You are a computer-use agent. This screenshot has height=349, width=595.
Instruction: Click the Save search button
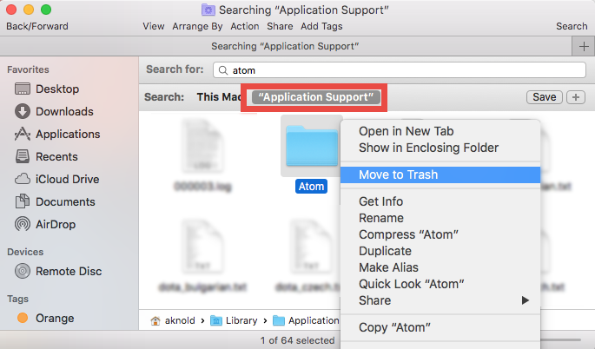point(544,97)
